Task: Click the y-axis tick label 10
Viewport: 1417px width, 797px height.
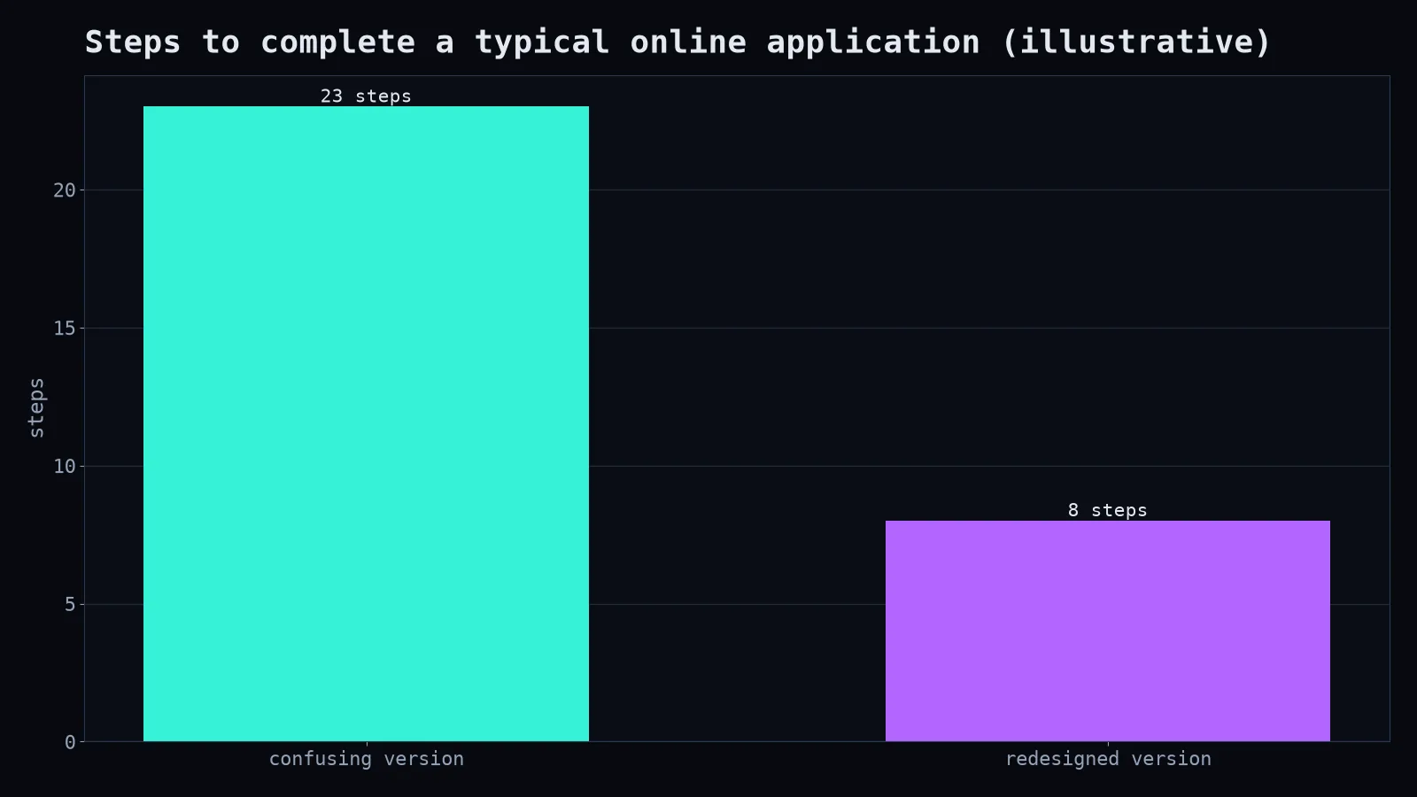Action: [x=65, y=467]
